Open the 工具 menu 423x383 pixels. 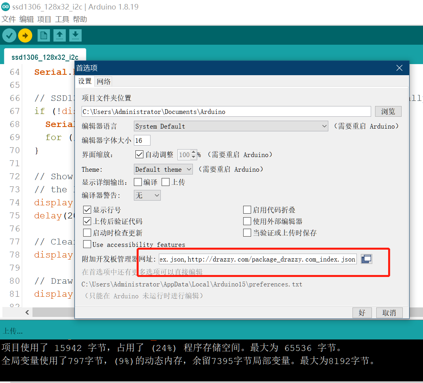(62, 19)
